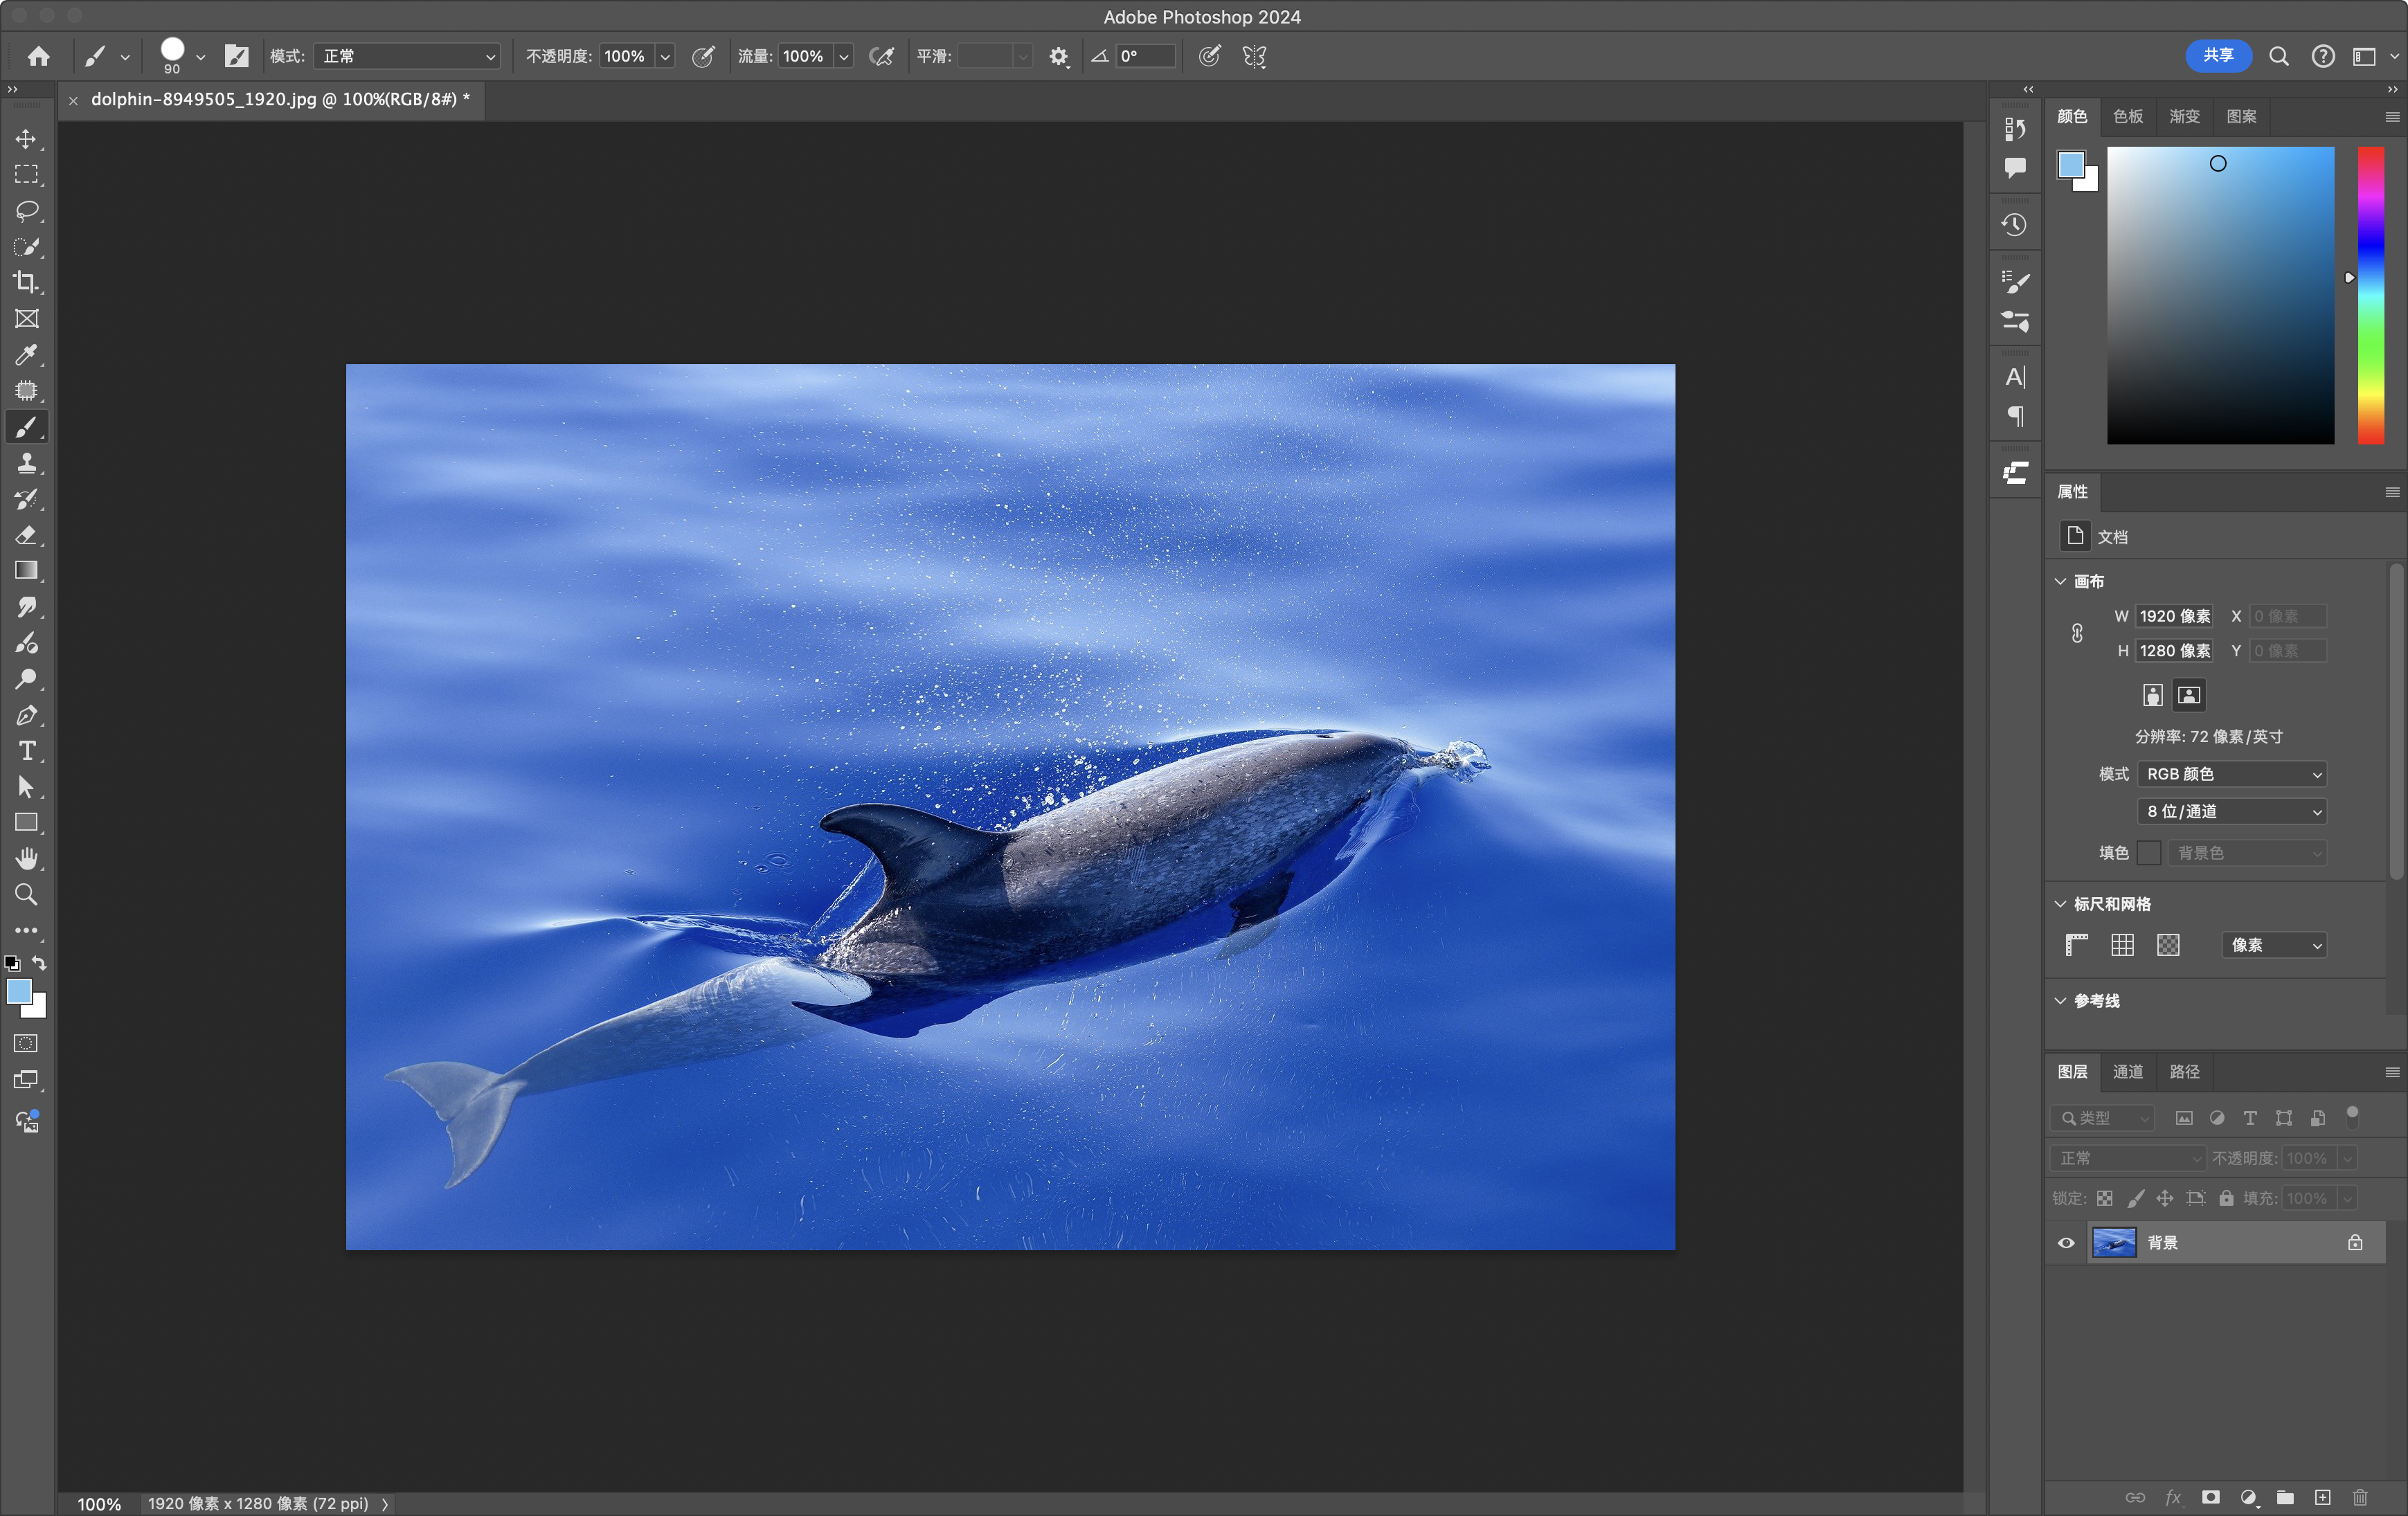
Task: Open brush preset picker arrow
Action: coord(200,57)
